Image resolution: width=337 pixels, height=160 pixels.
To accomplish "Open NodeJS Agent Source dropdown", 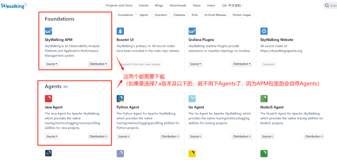I will point(268,136).
